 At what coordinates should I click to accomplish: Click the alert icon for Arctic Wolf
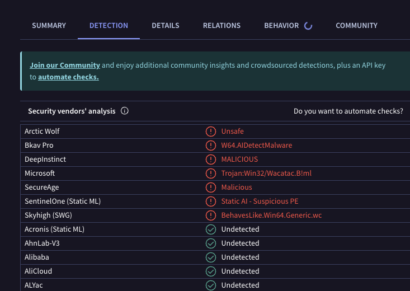(x=211, y=132)
